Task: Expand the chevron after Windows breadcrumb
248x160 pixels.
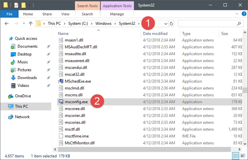Action: pyautogui.click(x=115, y=24)
